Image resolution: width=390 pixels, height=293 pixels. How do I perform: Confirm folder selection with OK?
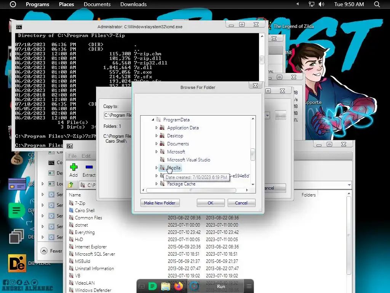(x=210, y=203)
